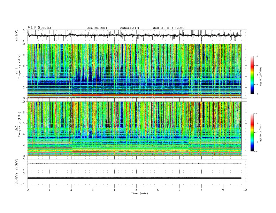Screen dimensions: 276x213
Task: Click the "-5" tick on ch.2 color bar
Action: 257,133
